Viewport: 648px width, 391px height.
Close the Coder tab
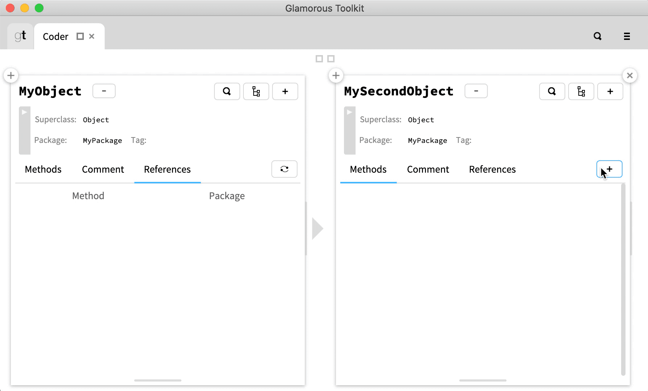tap(92, 36)
